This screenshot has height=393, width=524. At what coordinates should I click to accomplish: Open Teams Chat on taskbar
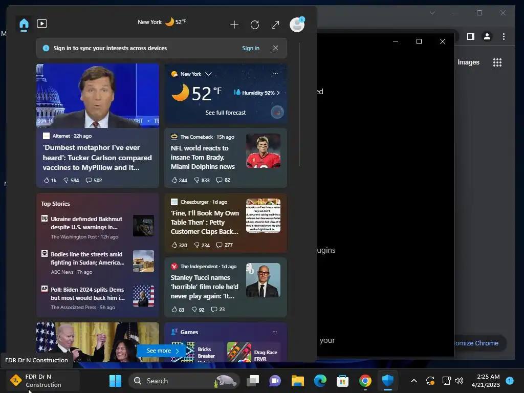[x=275, y=381]
